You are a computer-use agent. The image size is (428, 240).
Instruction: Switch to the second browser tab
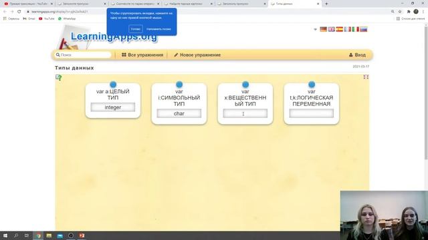pos(81,4)
